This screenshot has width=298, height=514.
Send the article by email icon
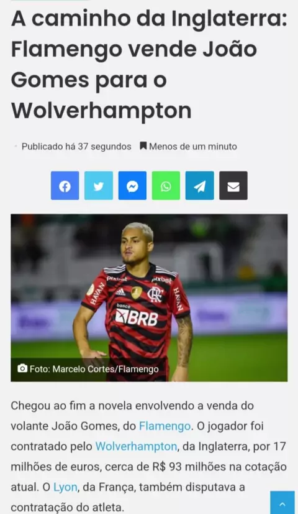pos(233,185)
